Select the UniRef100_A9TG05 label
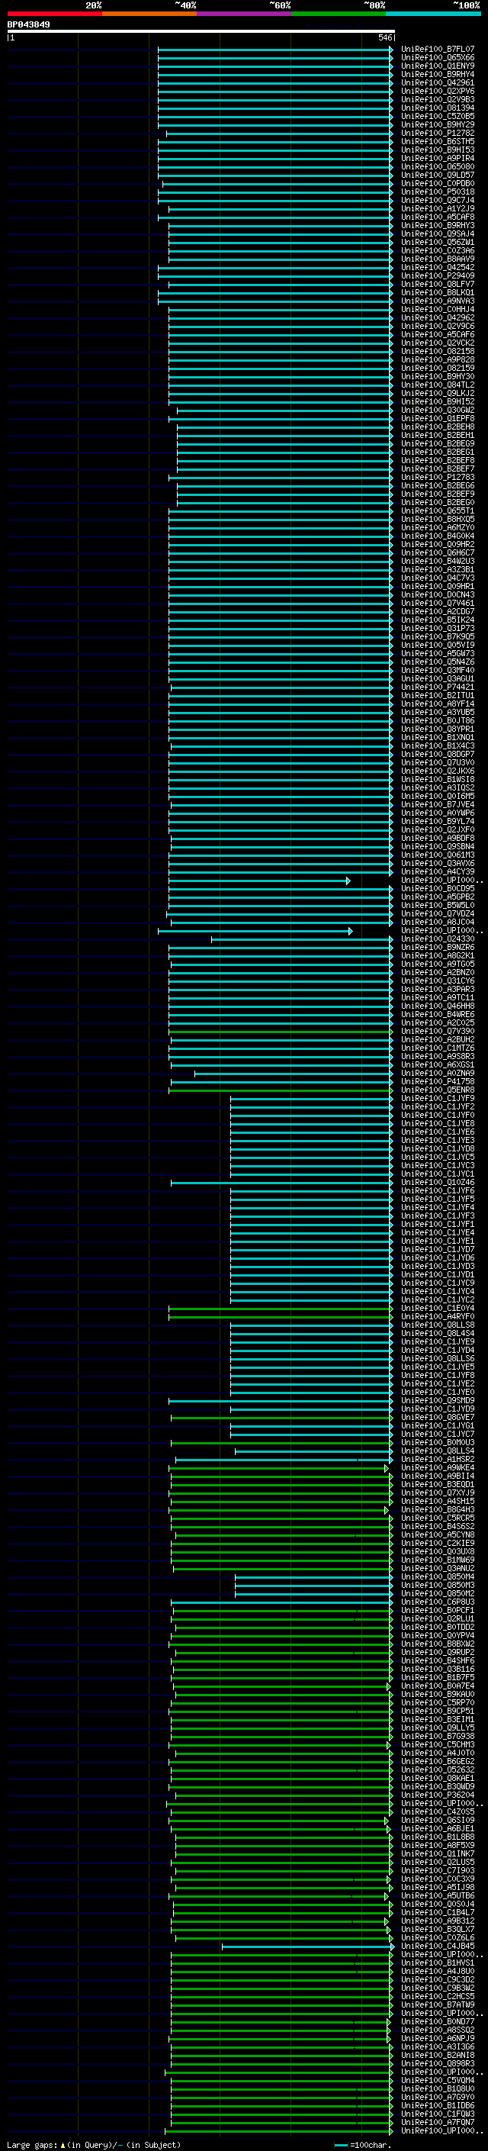The width and height of the screenshot is (488, 2151). click(438, 964)
